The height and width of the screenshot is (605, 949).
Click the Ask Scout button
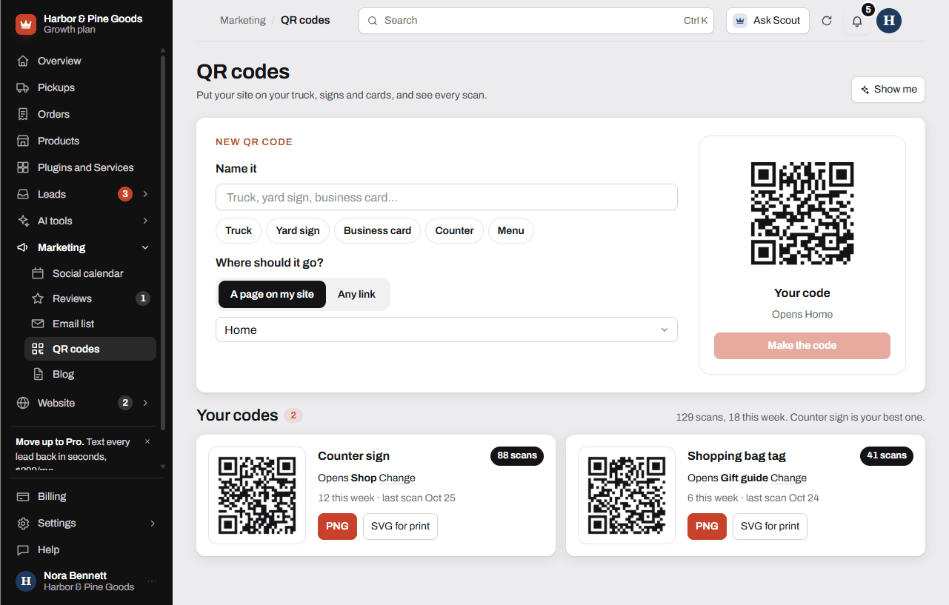click(767, 21)
